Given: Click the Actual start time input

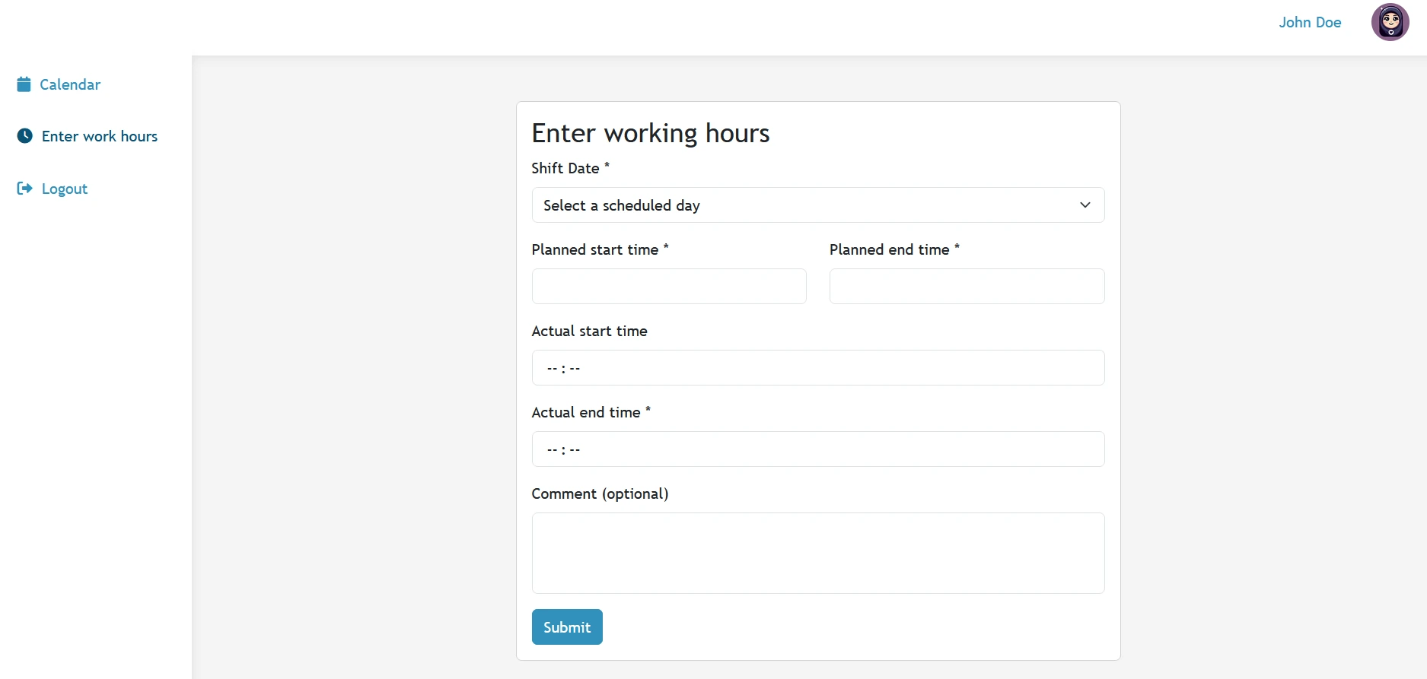Looking at the screenshot, I should click(x=818, y=368).
